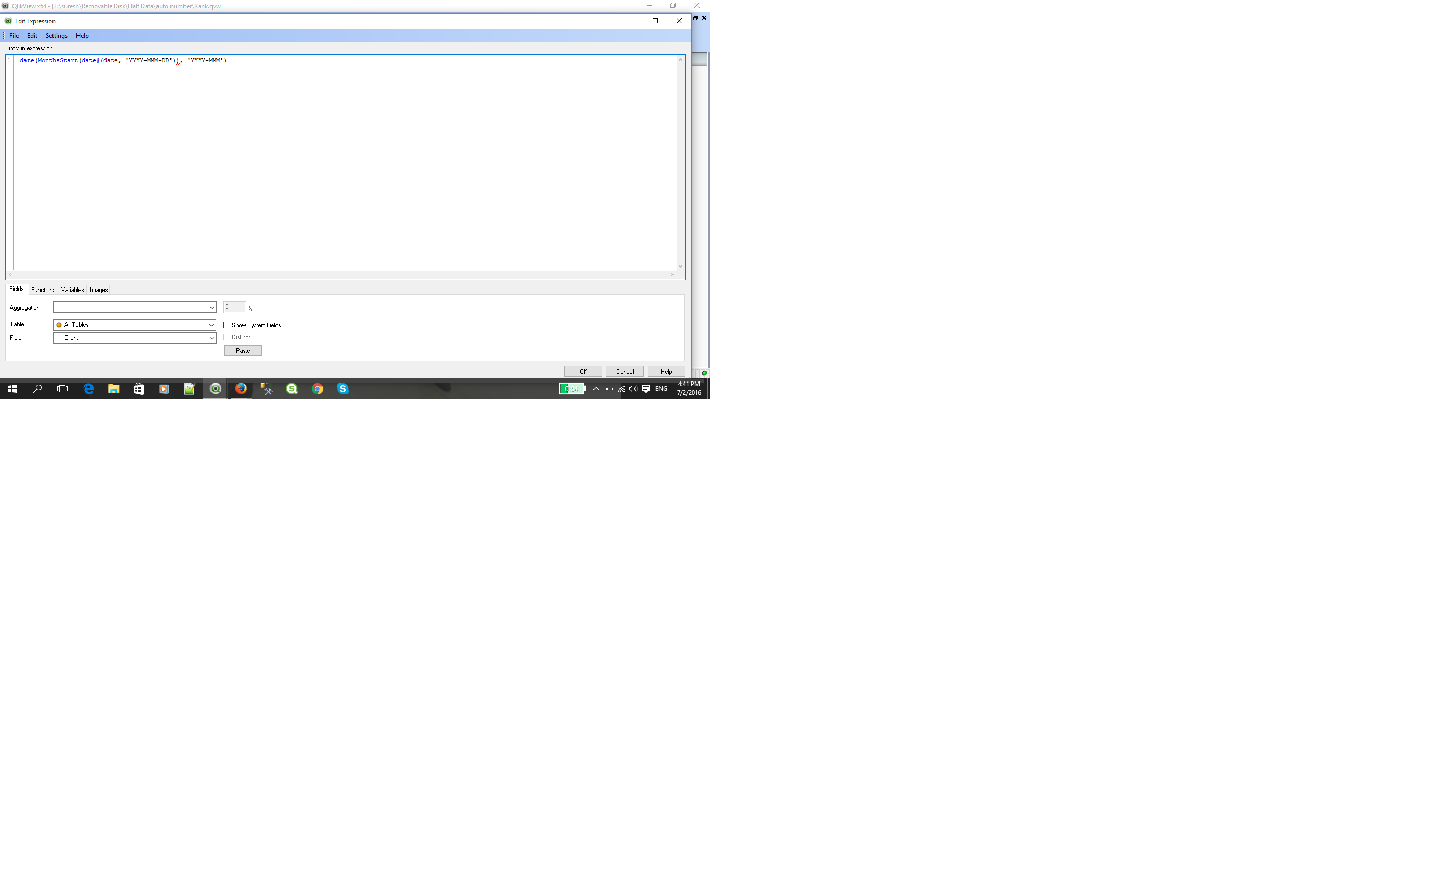Click the Paste button into expression
Viewport: 1451px width, 869px height.
(x=243, y=351)
